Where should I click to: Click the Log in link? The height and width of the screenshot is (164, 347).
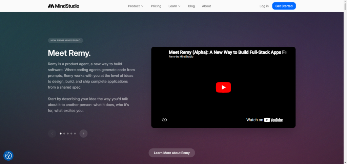point(264,6)
